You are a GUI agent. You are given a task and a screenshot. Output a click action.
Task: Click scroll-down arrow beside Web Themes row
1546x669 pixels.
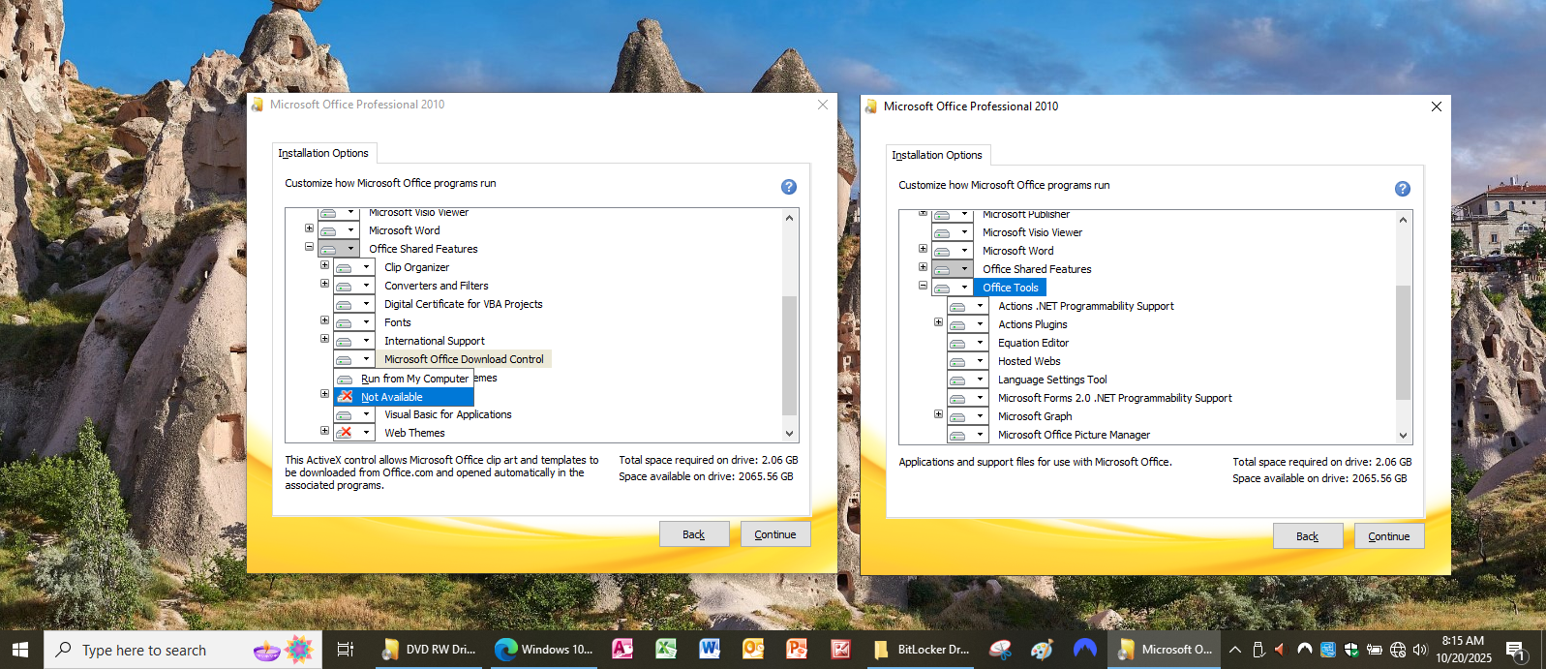[789, 434]
